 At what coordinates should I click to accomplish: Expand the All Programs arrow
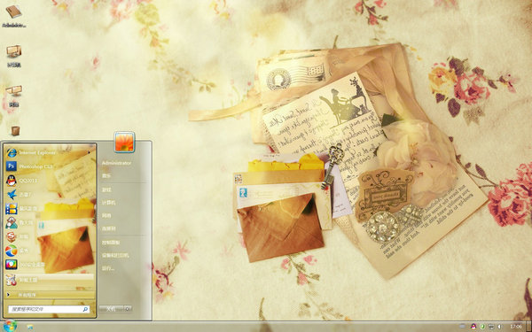8,295
